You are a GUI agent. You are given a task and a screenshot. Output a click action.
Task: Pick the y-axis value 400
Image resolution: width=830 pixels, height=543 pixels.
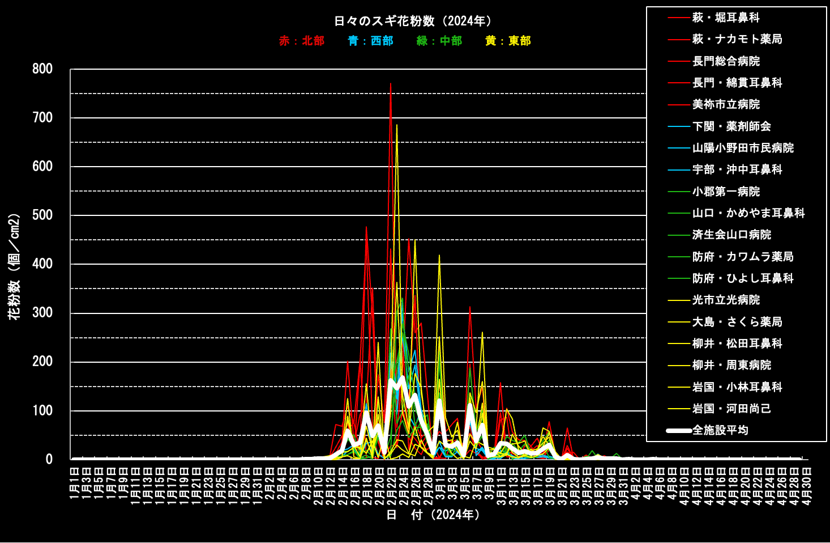click(x=42, y=264)
